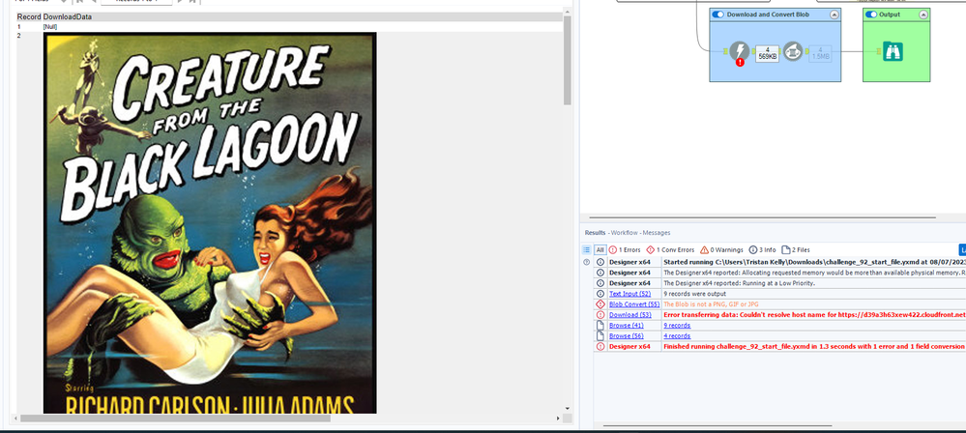This screenshot has width=966, height=433.
Task: Filter Results by '2 Files'
Action: click(x=796, y=250)
